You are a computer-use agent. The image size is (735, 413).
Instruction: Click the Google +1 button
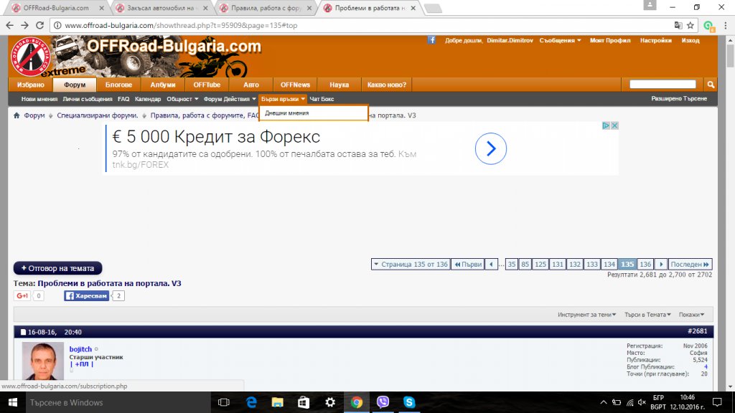point(22,296)
